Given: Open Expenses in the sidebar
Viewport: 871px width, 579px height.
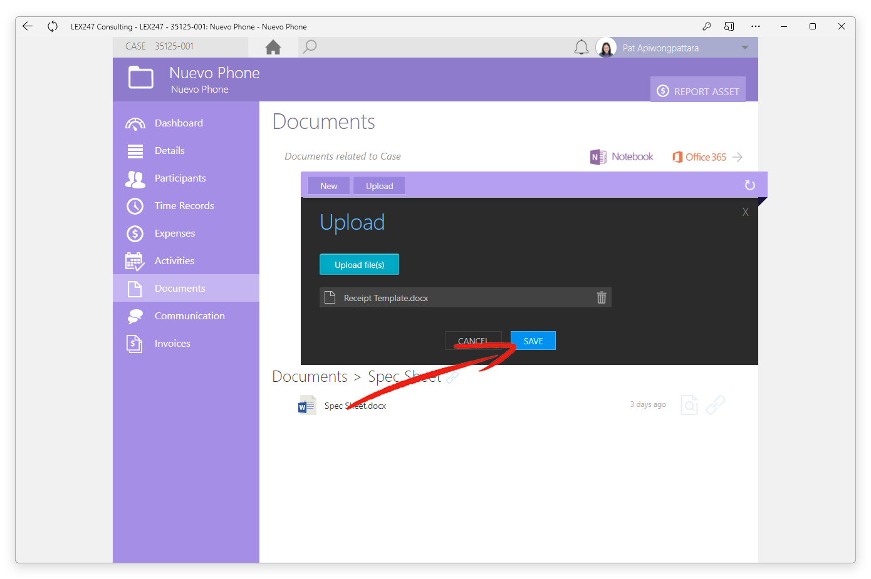Looking at the screenshot, I should pyautogui.click(x=186, y=233).
